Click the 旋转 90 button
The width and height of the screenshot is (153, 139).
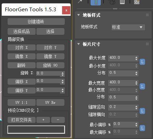[50, 65]
